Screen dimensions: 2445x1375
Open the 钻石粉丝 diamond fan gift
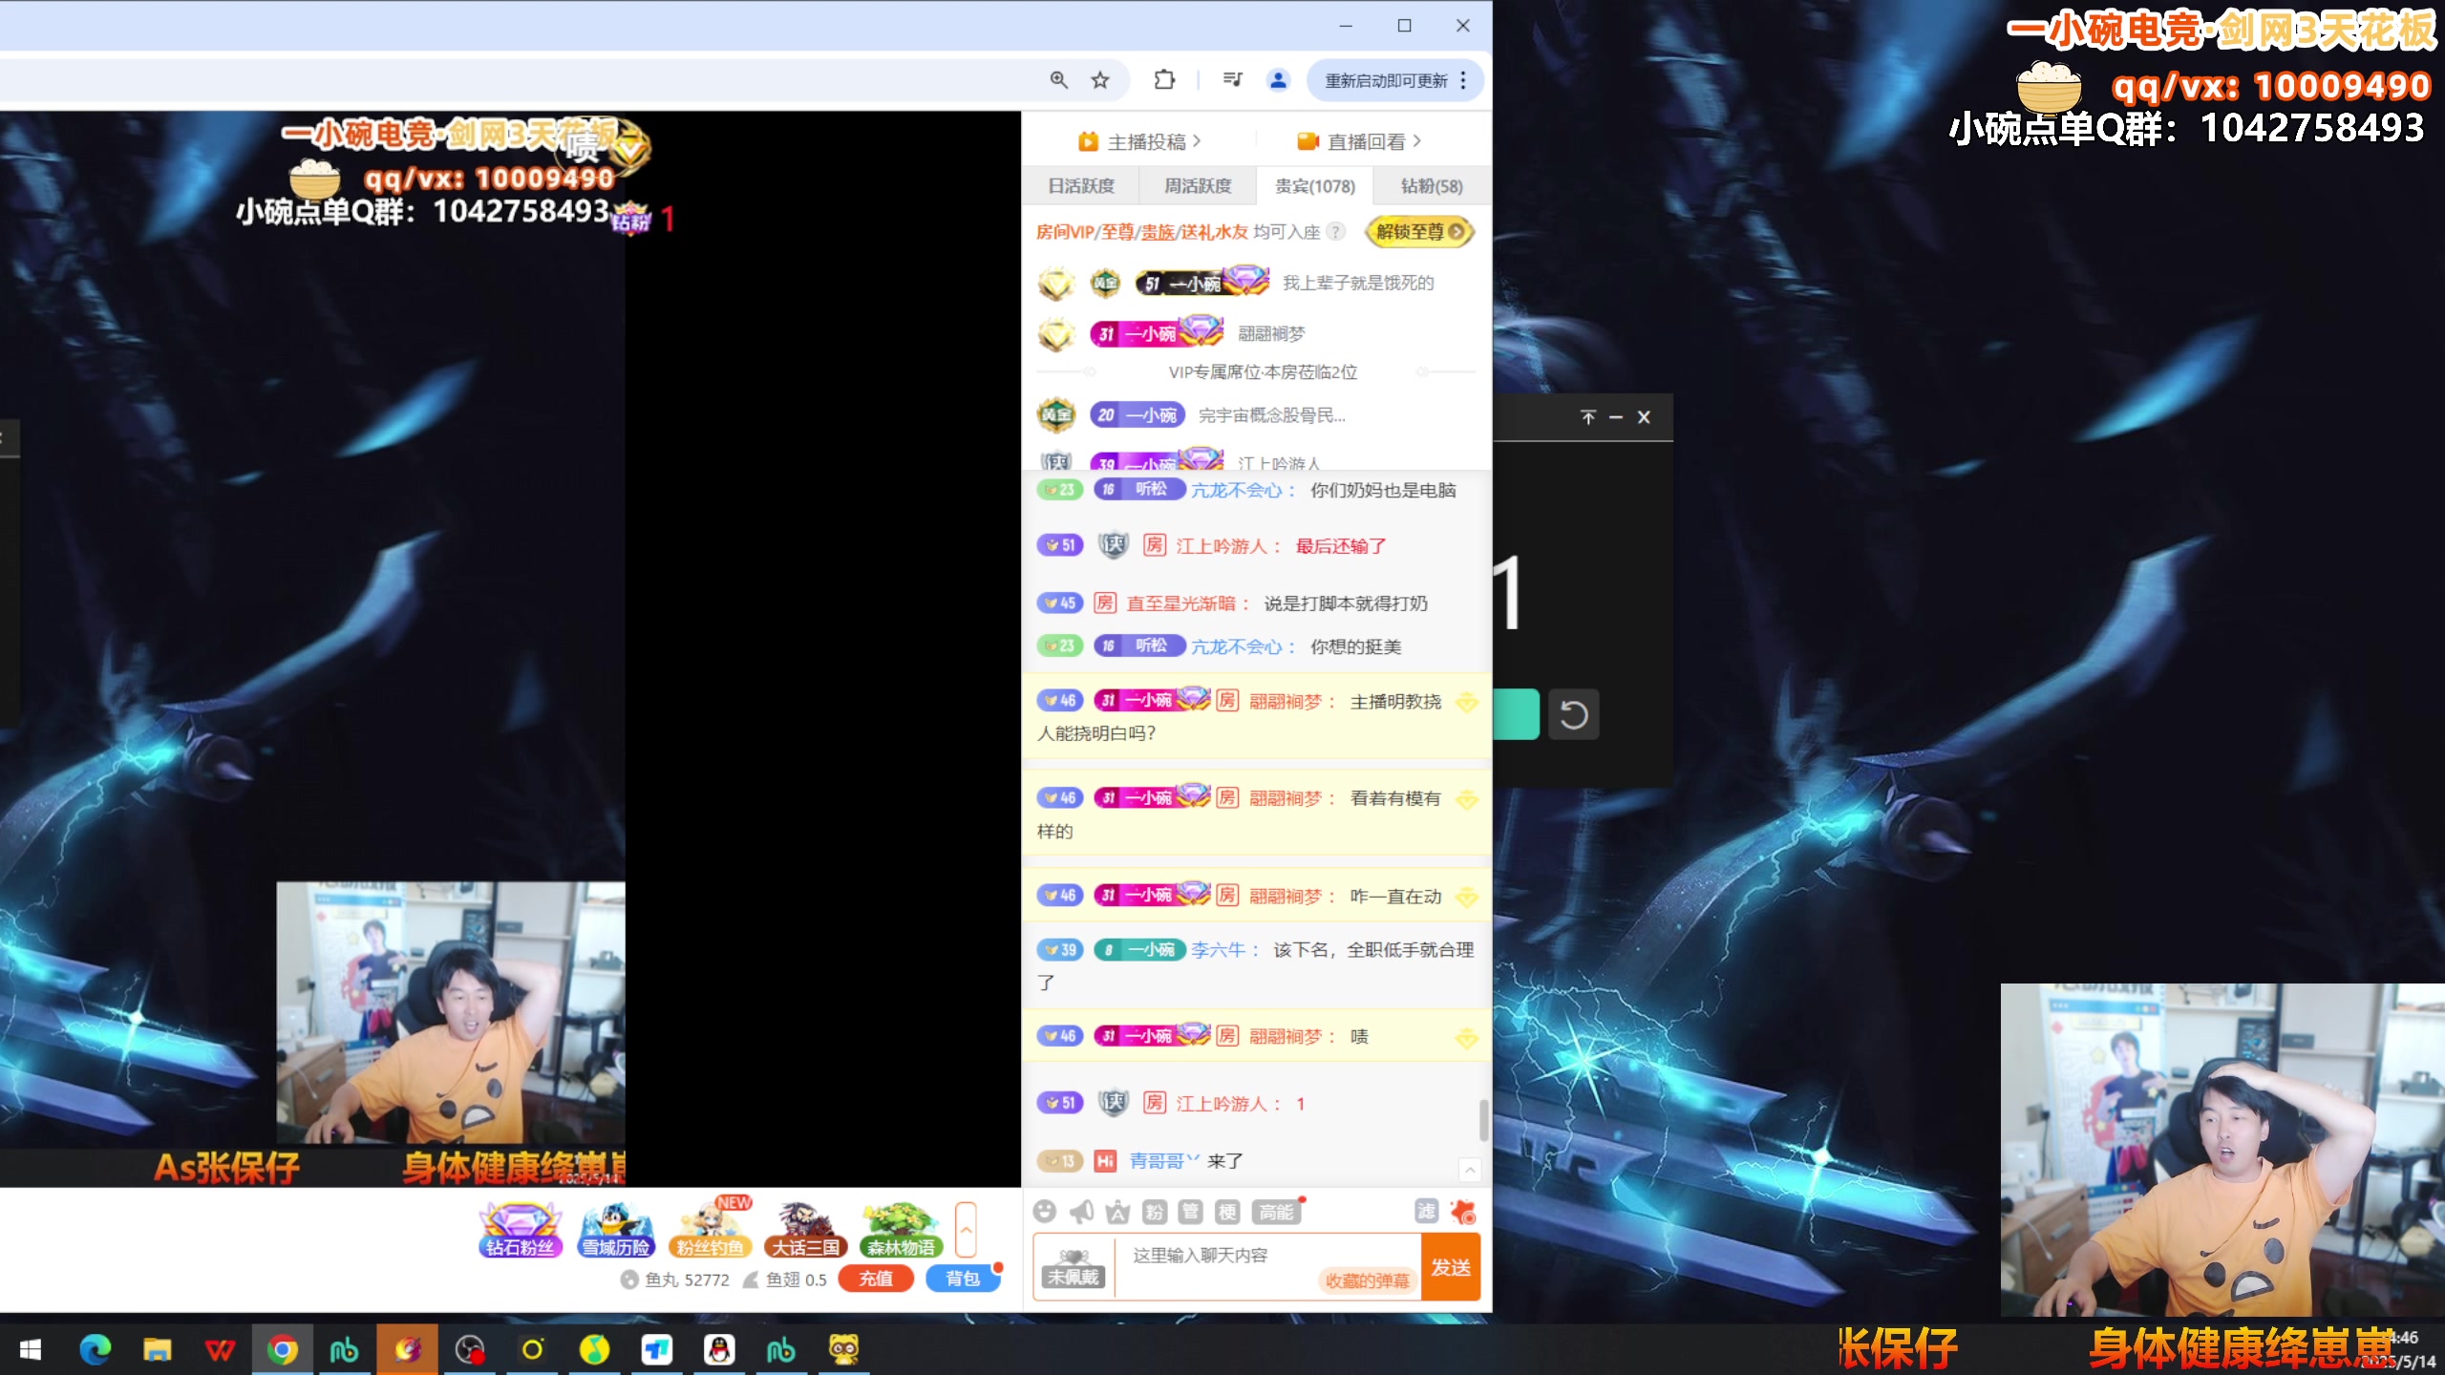click(x=520, y=1230)
